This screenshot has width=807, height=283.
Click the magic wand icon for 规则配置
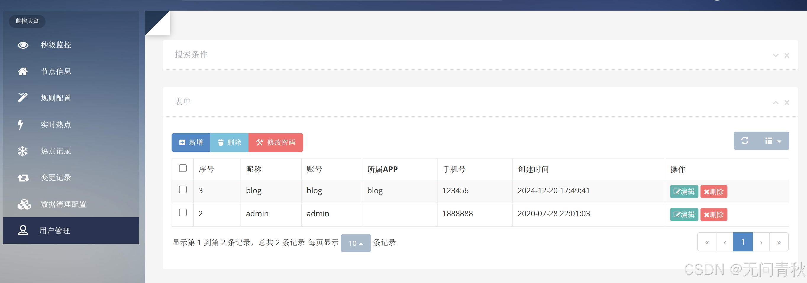coord(22,98)
